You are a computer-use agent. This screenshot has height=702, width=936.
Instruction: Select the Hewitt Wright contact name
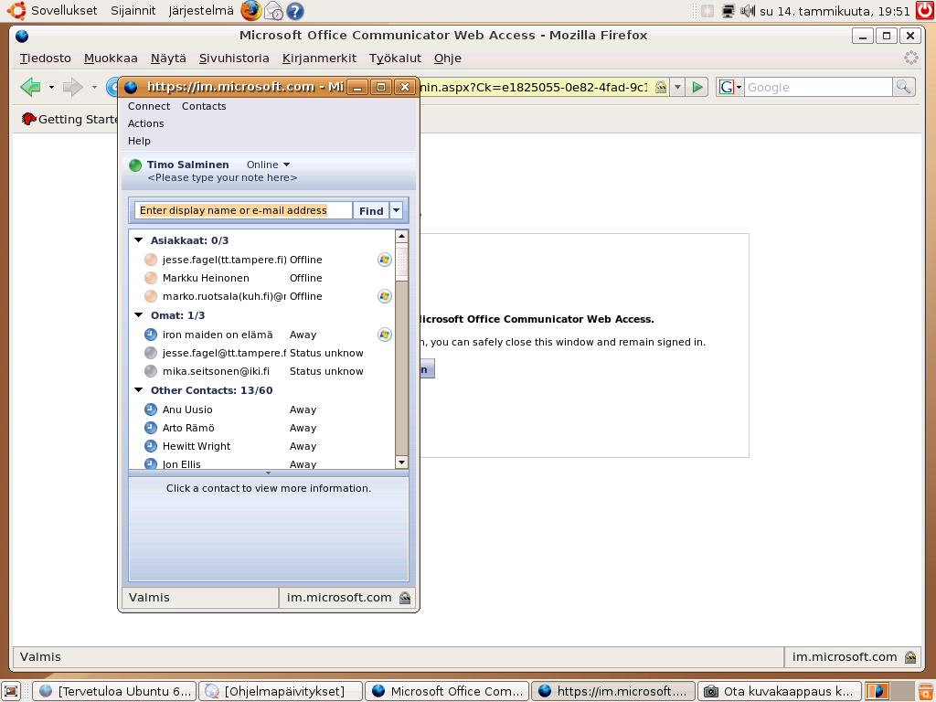pyautogui.click(x=197, y=446)
